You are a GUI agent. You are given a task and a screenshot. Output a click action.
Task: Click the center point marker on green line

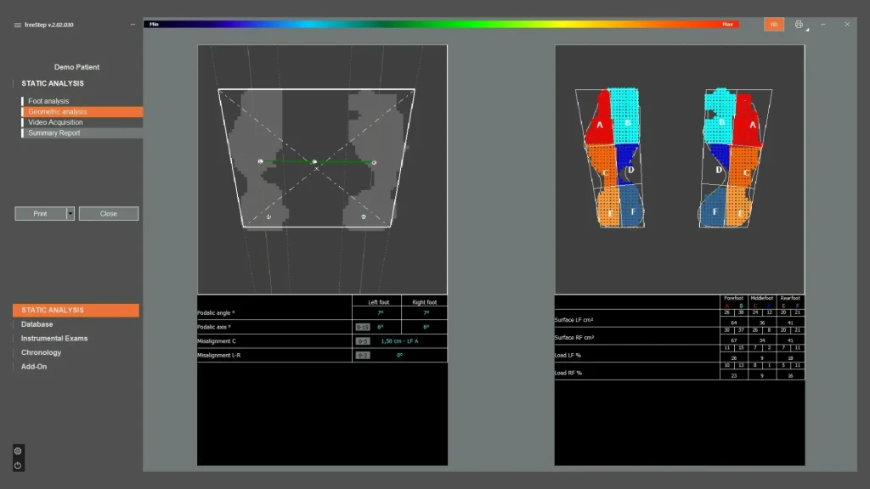pyautogui.click(x=314, y=161)
